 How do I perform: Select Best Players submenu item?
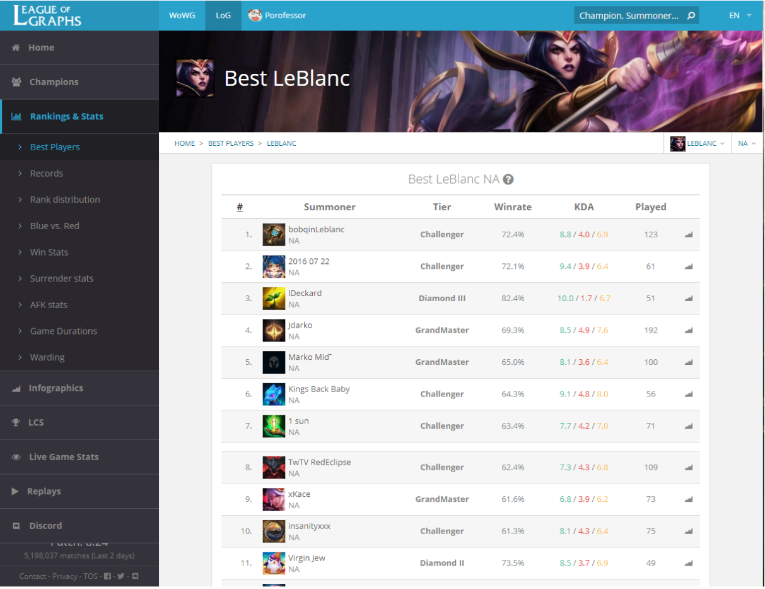tap(55, 147)
